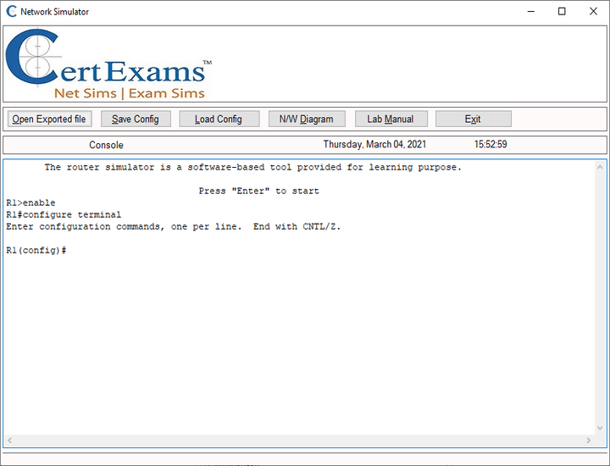The image size is (610, 466).
Task: Click the time 15:52:59
Action: pyautogui.click(x=491, y=144)
